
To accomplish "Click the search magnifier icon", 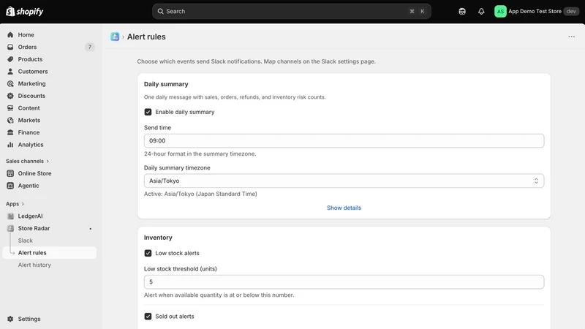I will [160, 11].
